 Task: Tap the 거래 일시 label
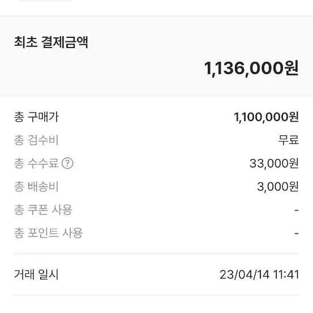[x=36, y=275]
